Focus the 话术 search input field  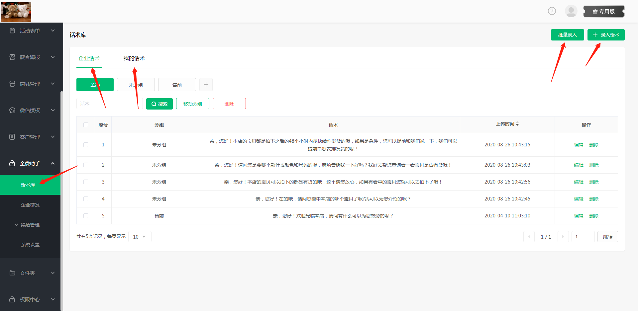(110, 104)
